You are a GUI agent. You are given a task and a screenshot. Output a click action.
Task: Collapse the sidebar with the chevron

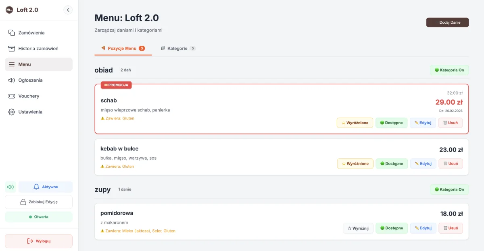(x=68, y=10)
